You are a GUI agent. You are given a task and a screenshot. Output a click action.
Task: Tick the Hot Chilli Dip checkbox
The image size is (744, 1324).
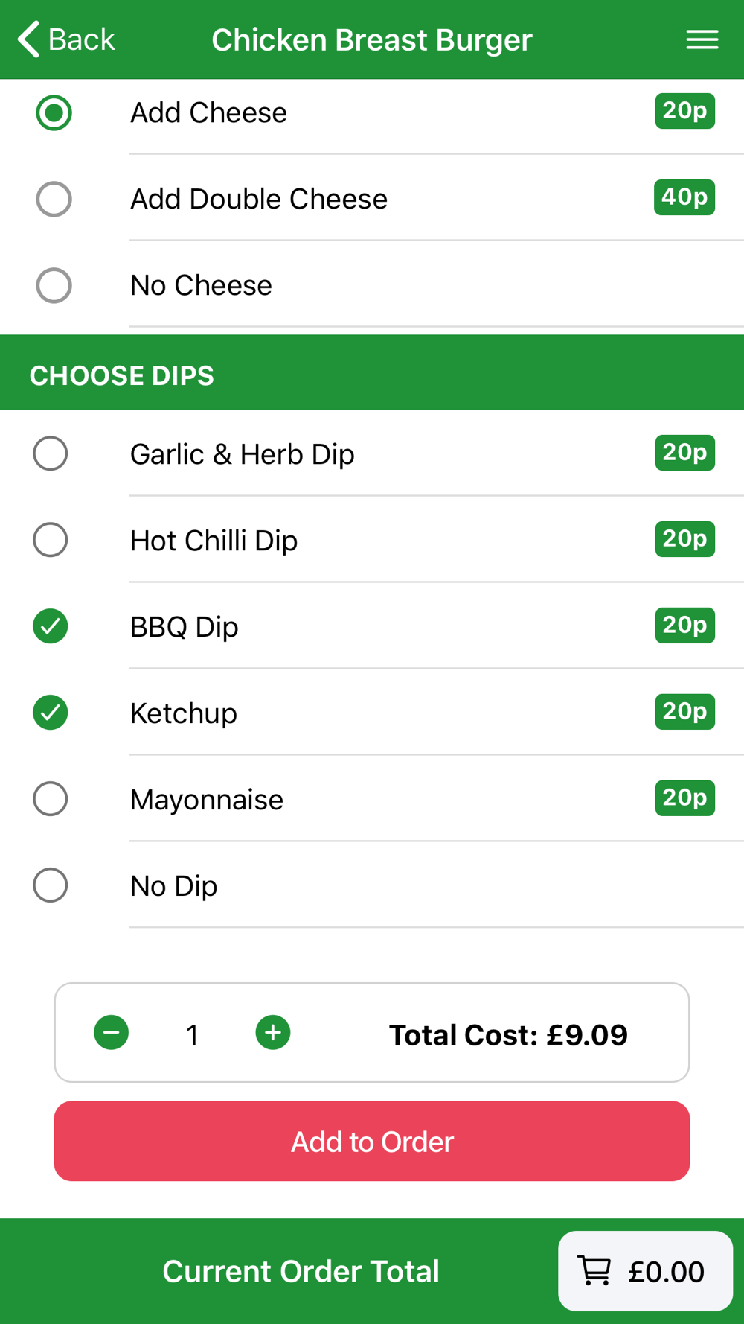pos(51,540)
